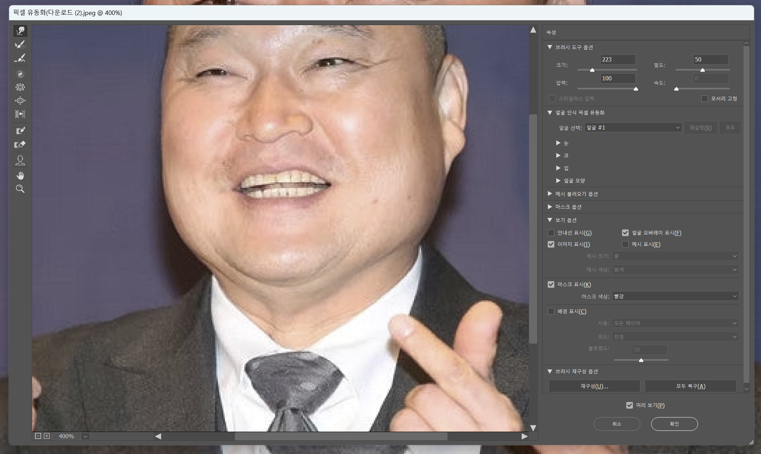Select the Twirl Clockwise tool
761x454 pixels.
coord(20,74)
